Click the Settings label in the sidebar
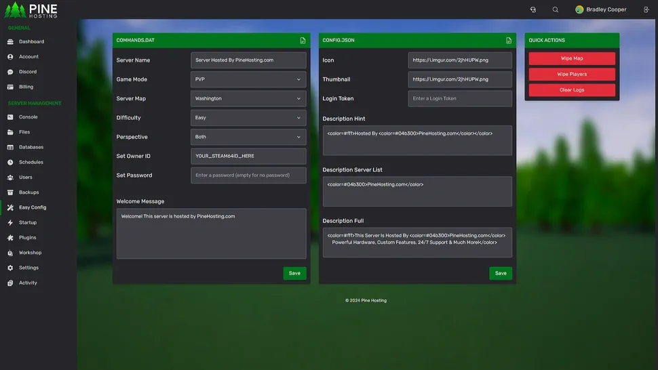Screen dimensions: 658x370 28,268
